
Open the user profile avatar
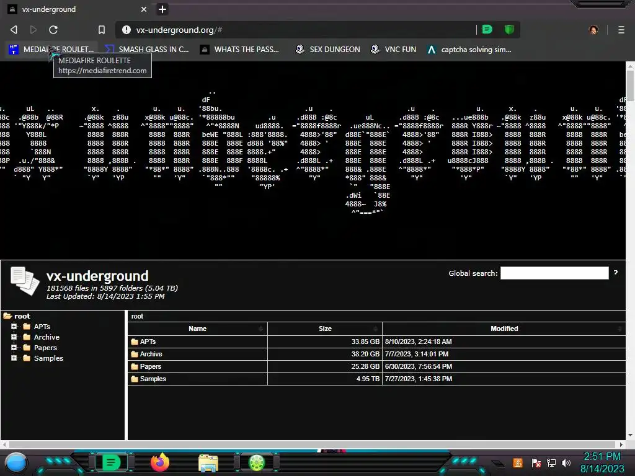593,30
